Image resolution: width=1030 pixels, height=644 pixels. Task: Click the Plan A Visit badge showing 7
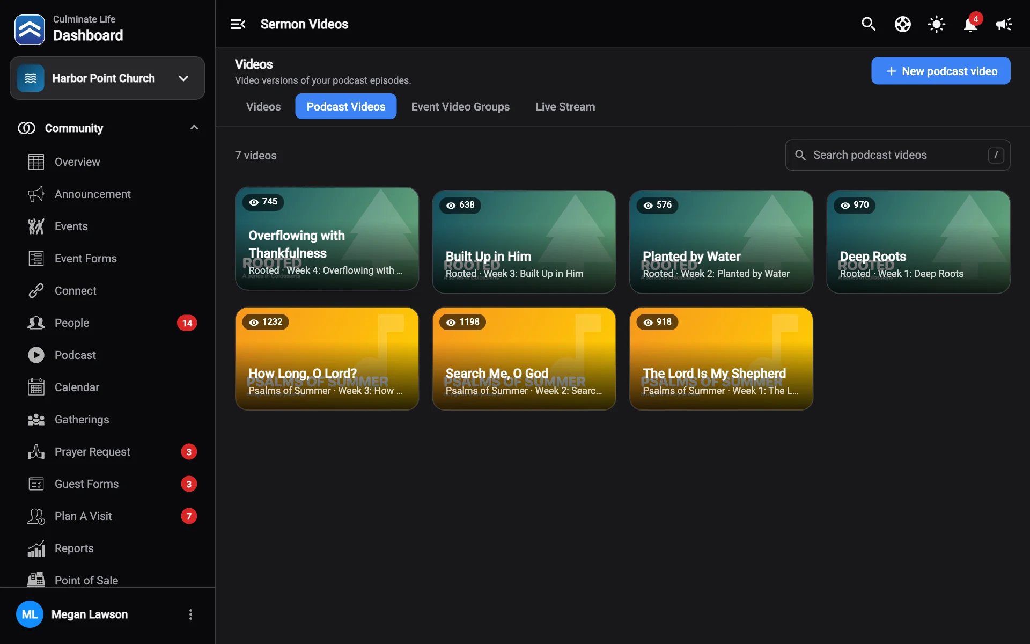pos(189,516)
